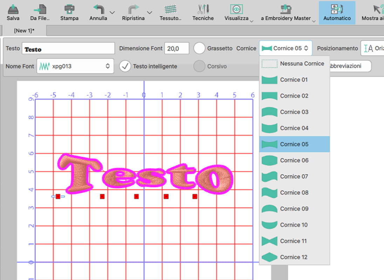Screen dimensions: 384x280
Task: Click the Stampa print icon
Action: 69,12
